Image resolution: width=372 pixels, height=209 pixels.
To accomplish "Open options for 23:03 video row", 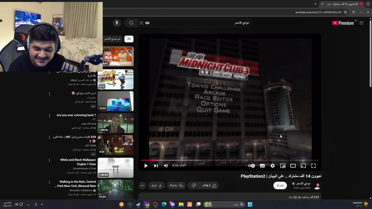I will coord(49,93).
